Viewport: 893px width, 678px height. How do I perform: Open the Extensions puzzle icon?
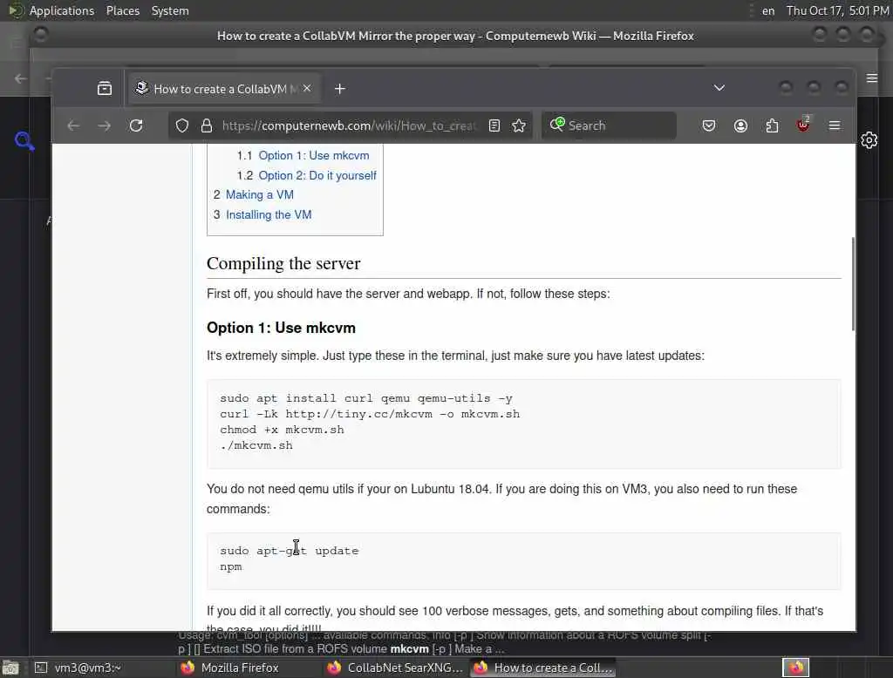click(773, 125)
